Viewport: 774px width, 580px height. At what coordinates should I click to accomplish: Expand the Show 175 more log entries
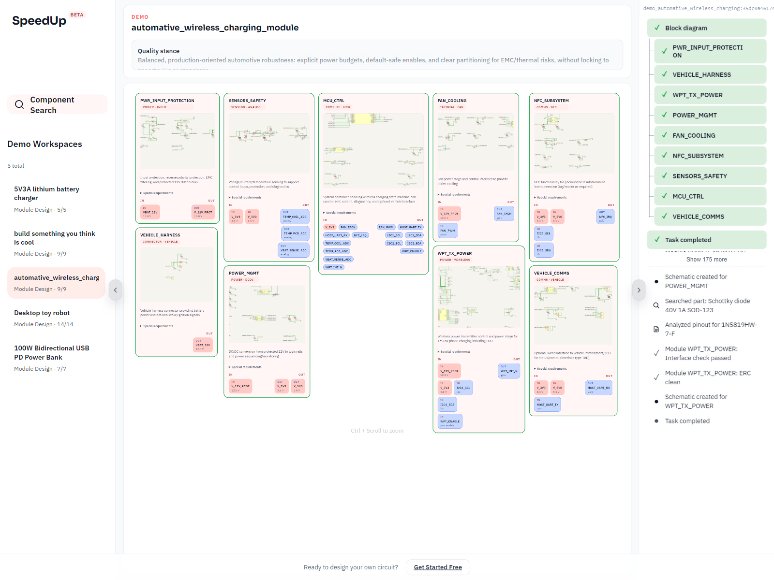[706, 260]
